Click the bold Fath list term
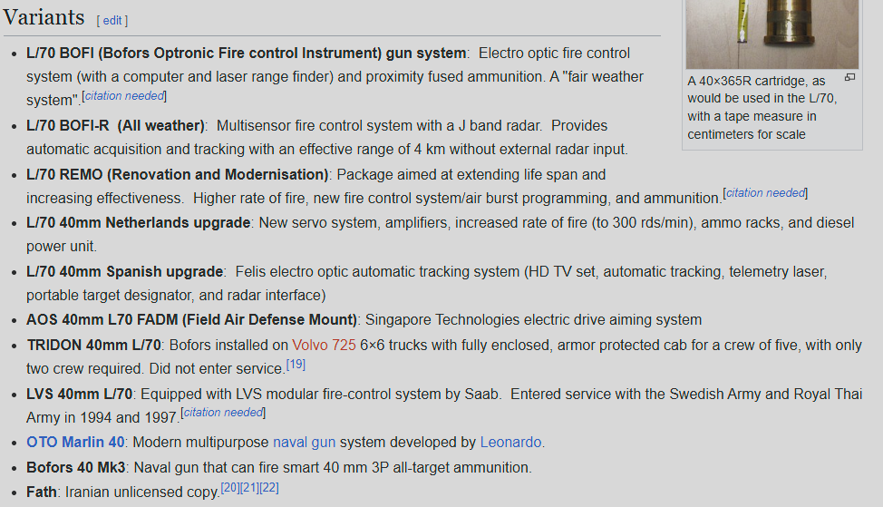This screenshot has width=883, height=507. (x=42, y=492)
